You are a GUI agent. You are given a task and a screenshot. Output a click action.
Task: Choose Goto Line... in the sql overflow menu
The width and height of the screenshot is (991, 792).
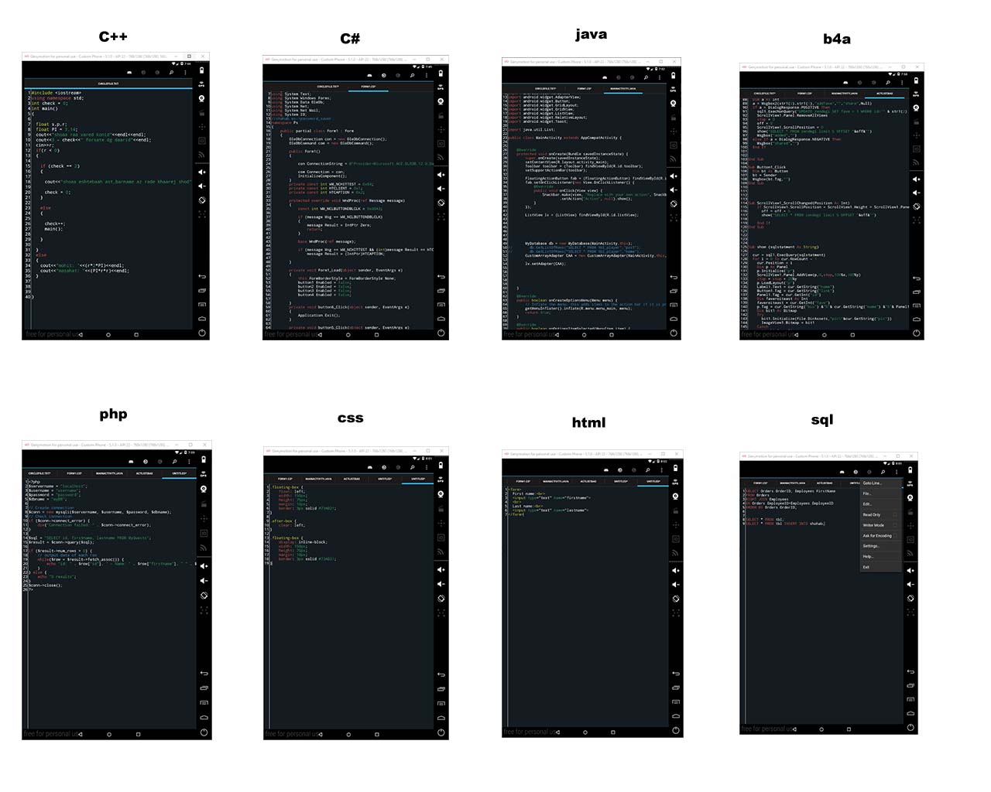pyautogui.click(x=872, y=483)
